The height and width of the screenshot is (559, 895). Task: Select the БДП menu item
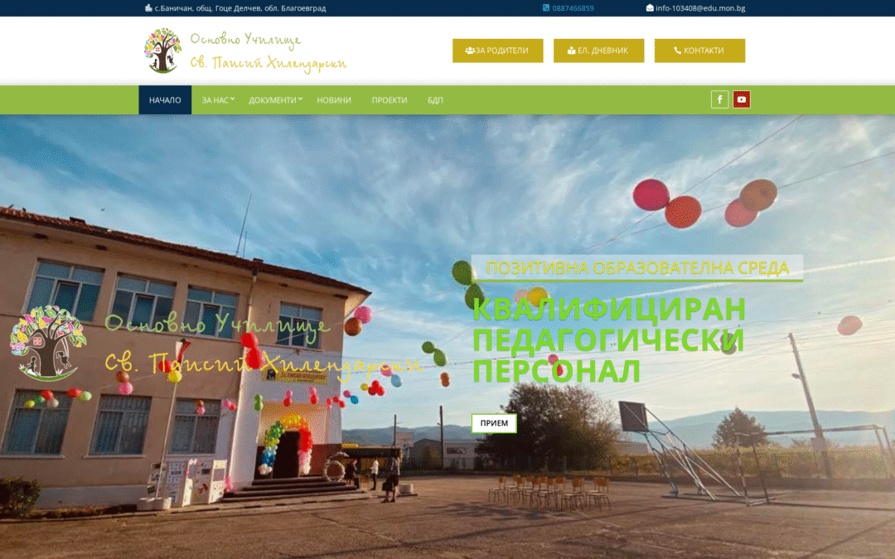tap(435, 100)
